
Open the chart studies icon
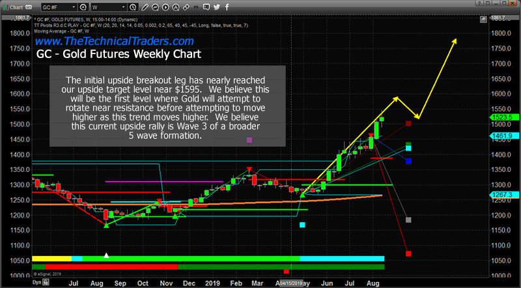pyautogui.click(x=155, y=7)
